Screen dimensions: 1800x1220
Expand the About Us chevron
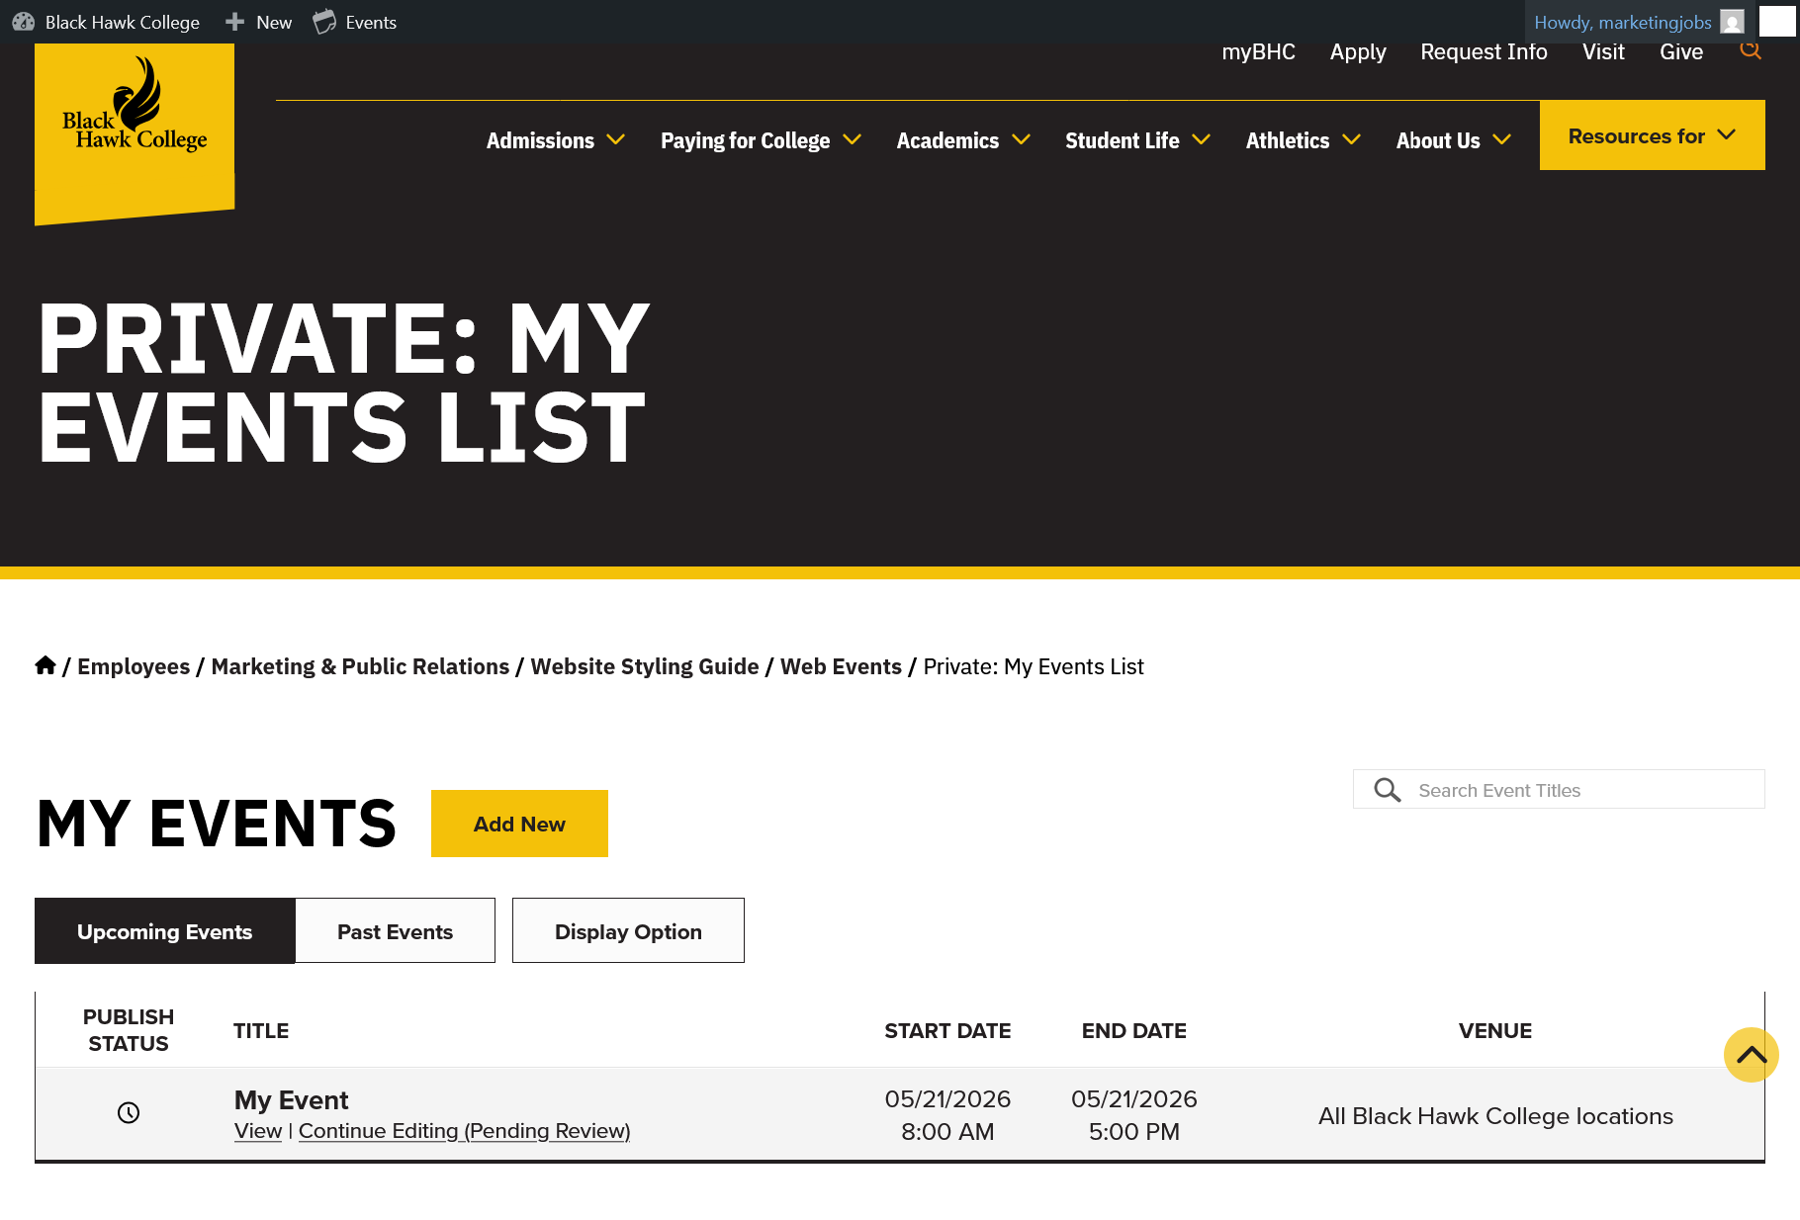pyautogui.click(x=1501, y=140)
